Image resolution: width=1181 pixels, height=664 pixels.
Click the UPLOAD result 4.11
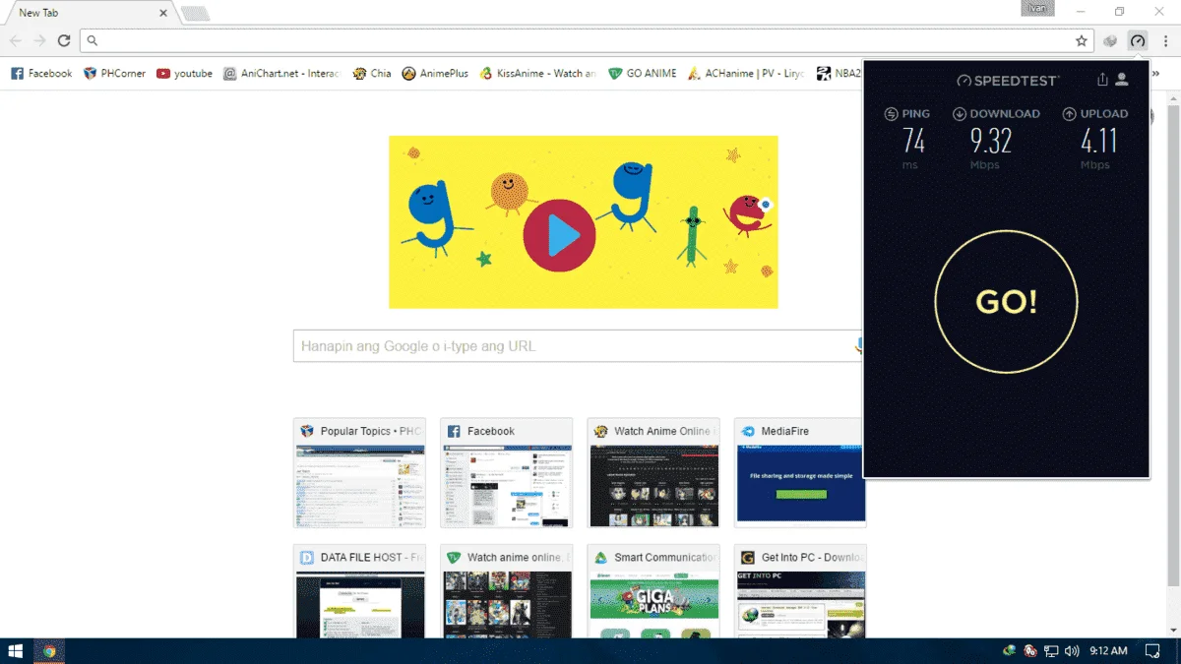click(x=1100, y=142)
